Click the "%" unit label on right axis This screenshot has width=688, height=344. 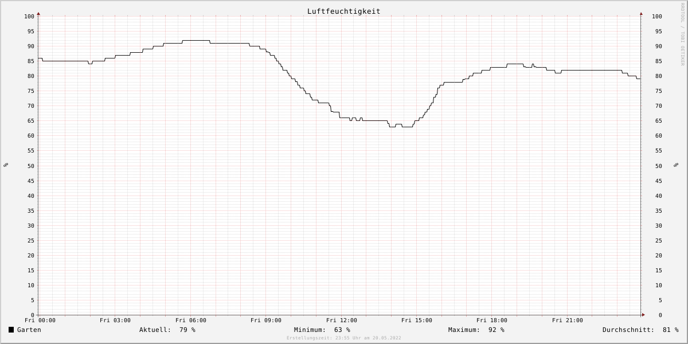tap(676, 165)
